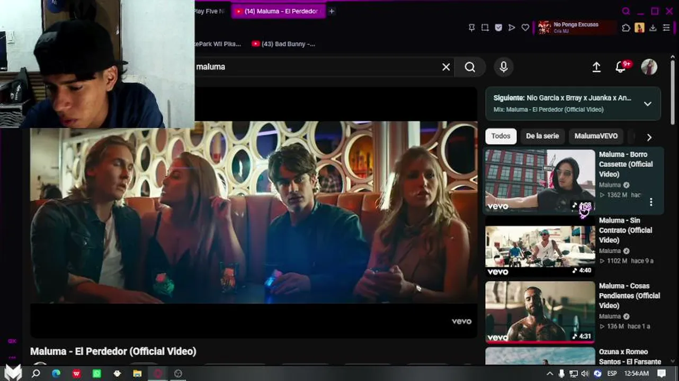Open the red WPS Office taskbar icon
679x381 pixels.
point(77,373)
